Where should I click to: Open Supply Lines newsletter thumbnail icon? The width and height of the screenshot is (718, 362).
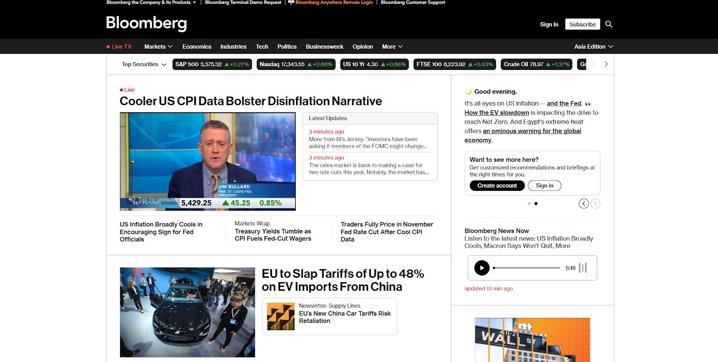[281, 316]
